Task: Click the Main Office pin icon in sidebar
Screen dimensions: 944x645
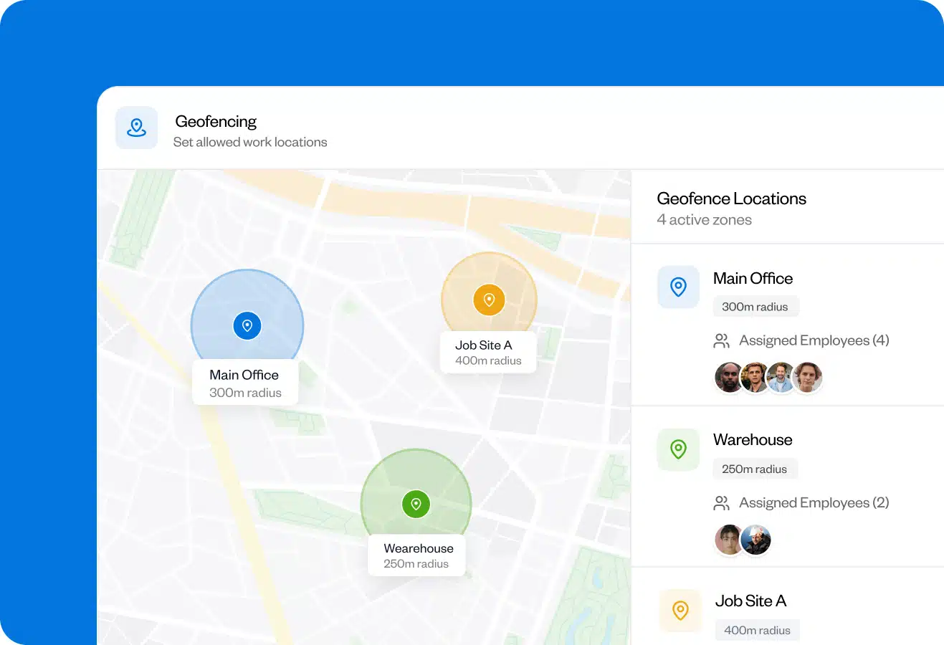Action: click(678, 287)
